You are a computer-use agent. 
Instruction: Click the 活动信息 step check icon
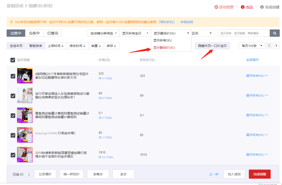pos(216,7)
